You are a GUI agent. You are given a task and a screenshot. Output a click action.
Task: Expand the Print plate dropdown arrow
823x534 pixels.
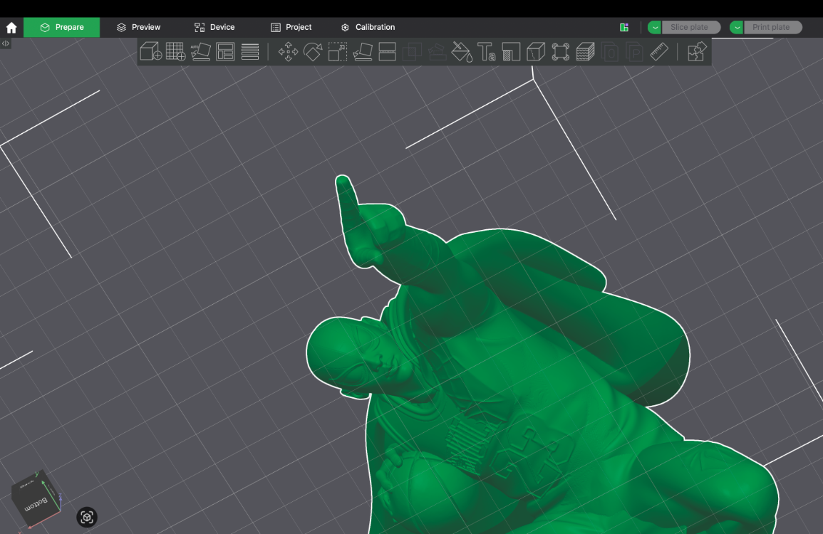pos(736,27)
